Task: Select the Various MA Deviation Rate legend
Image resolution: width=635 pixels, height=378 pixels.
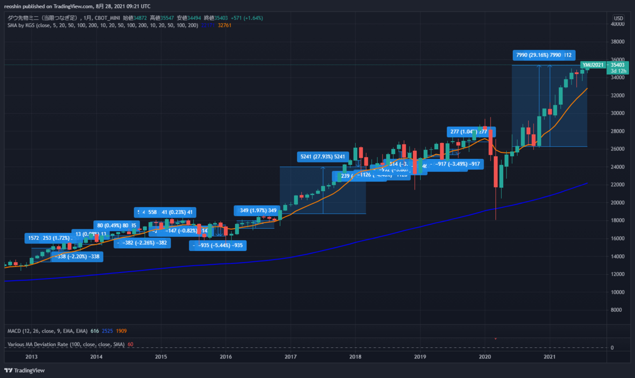Action: 67,345
